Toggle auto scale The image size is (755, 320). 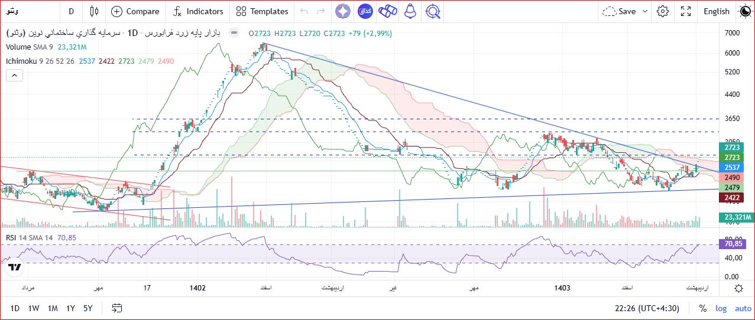point(743,308)
